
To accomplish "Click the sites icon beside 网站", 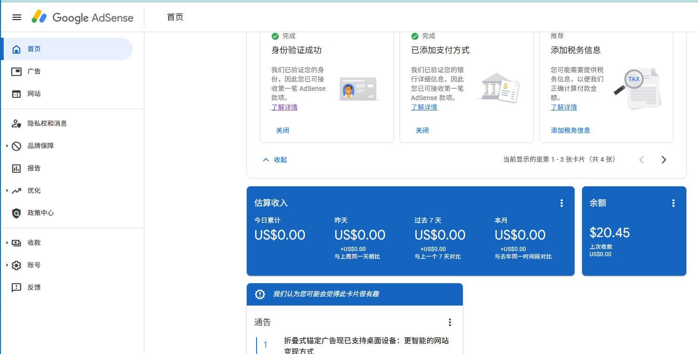I will click(x=16, y=94).
